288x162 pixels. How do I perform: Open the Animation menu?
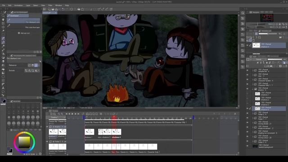click(18, 5)
